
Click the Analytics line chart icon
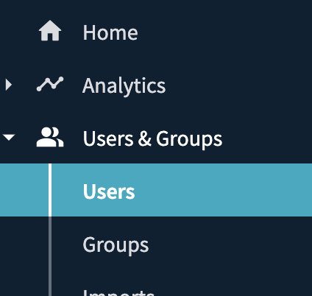click(50, 84)
